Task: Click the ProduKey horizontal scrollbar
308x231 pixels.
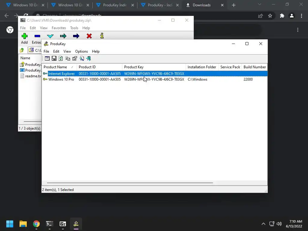Action: tap(130, 183)
